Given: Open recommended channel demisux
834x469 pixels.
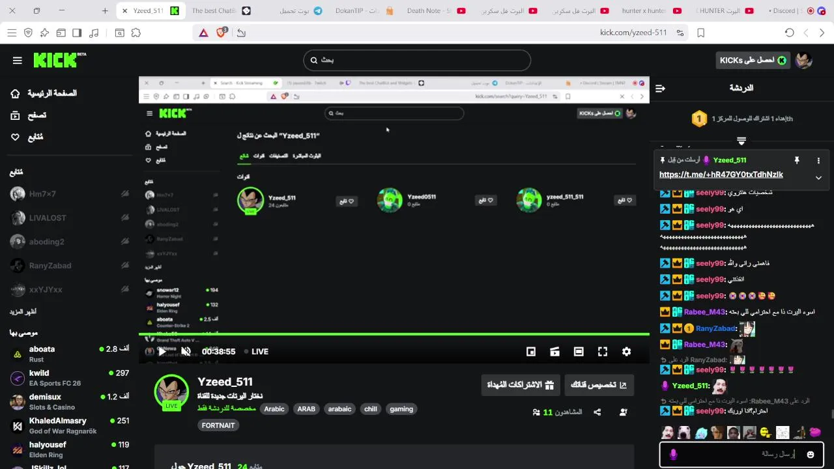Looking at the screenshot, I should (x=69, y=401).
